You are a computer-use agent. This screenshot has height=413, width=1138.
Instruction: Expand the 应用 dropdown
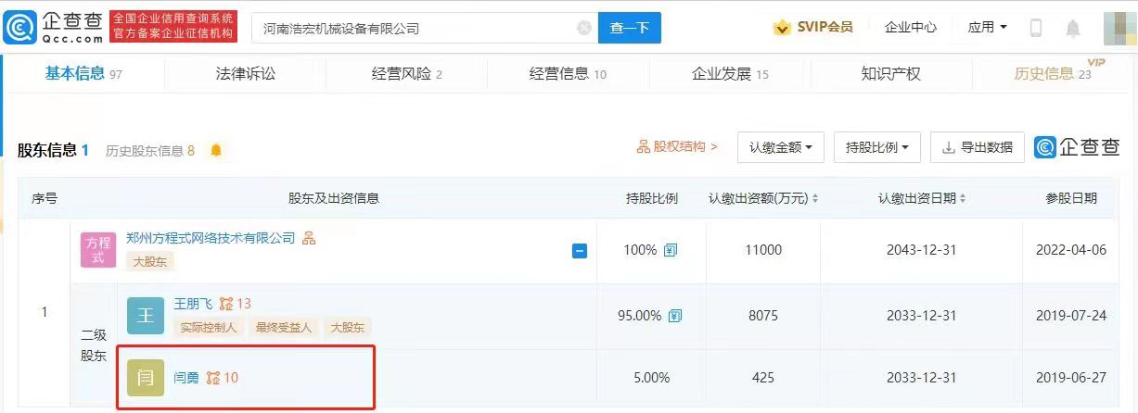tap(987, 28)
